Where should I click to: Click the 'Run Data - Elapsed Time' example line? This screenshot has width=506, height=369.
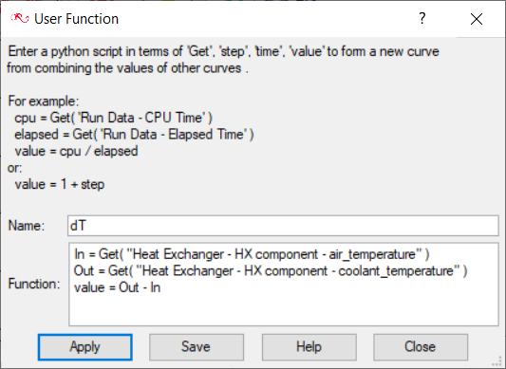pos(134,134)
